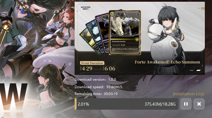The width and height of the screenshot is (212, 118).
Task: Click the Rocksteady Guardian gold card
Action: (125, 32)
